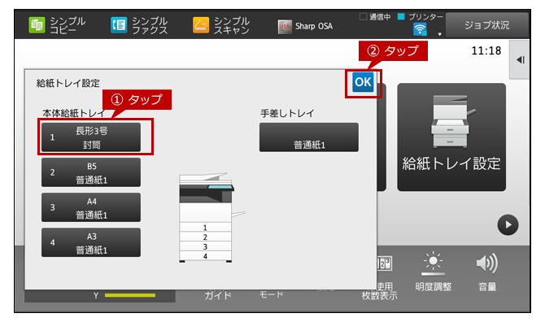Select the 手差しトレイ 普通紙1 bypass button
545x322 pixels.
[309, 137]
